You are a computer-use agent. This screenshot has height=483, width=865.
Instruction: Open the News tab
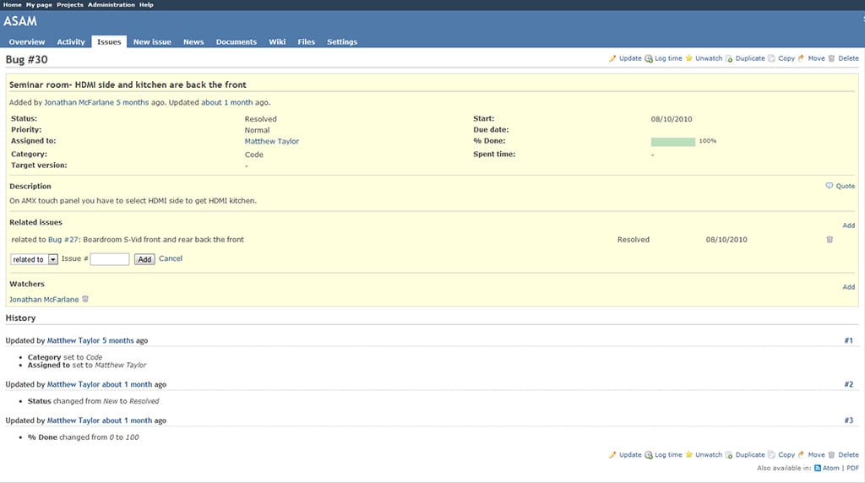point(193,42)
